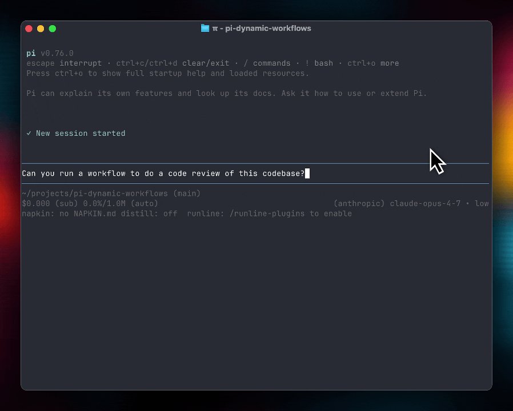Click the 'low' thinking level indicator

tap(482, 204)
